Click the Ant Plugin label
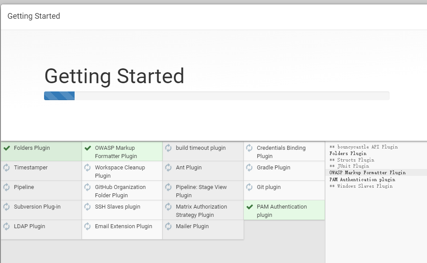The width and height of the screenshot is (427, 263). click(x=189, y=168)
